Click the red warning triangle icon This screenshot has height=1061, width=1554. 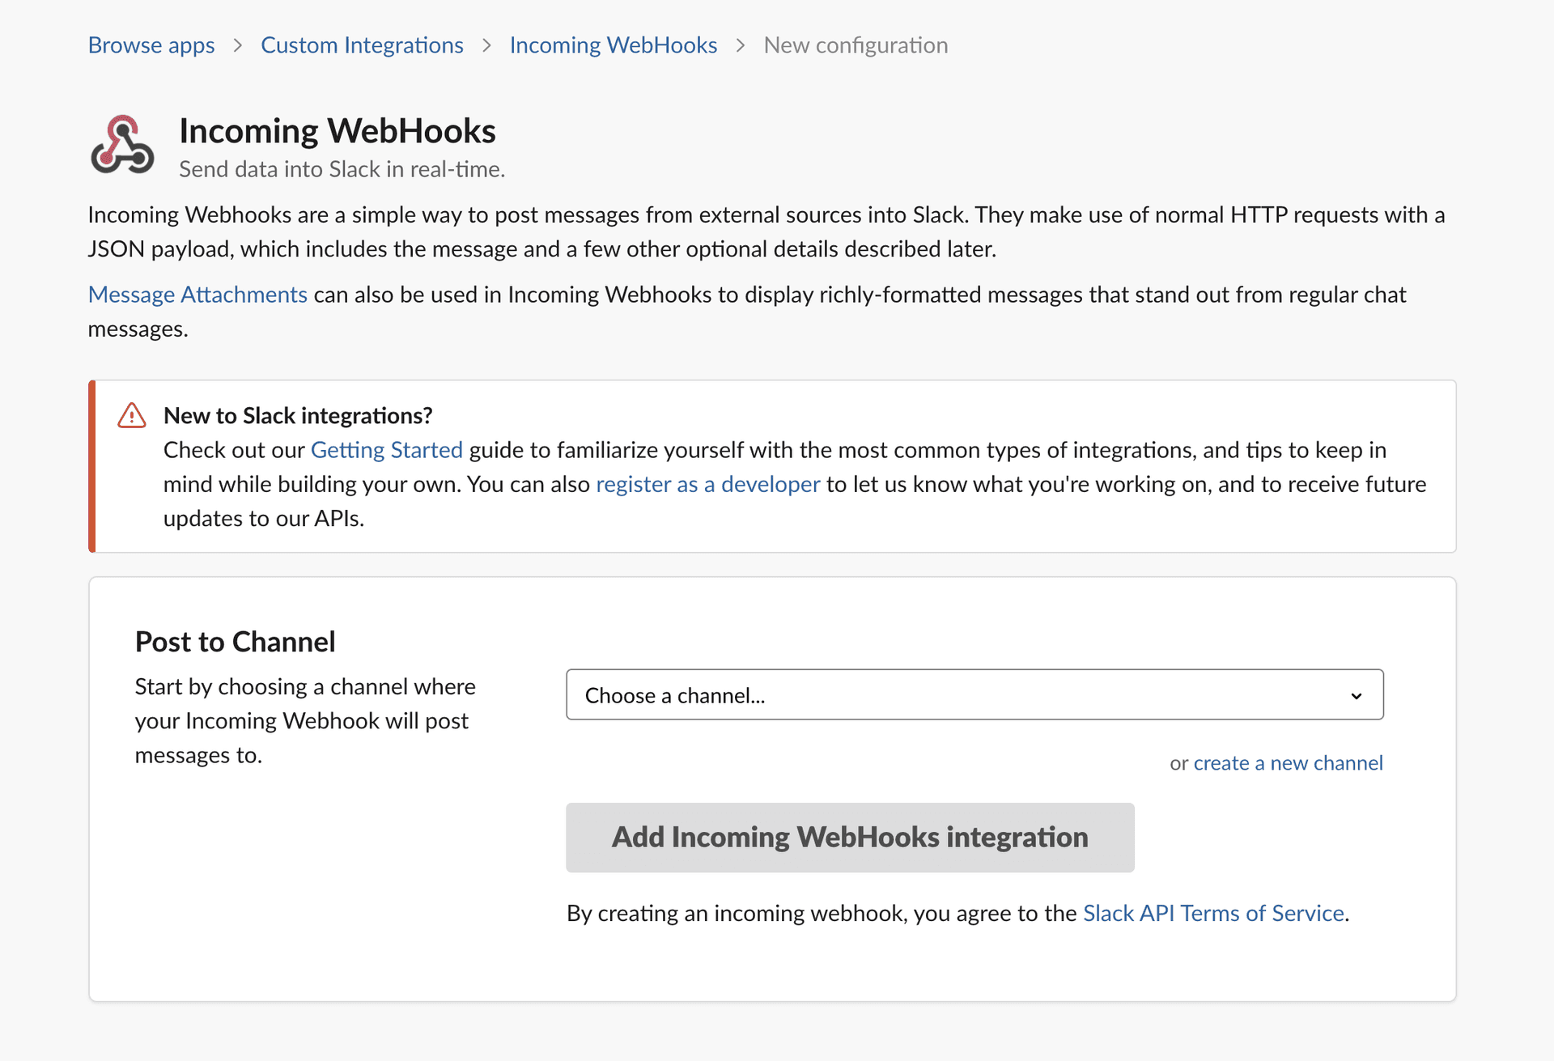point(131,416)
